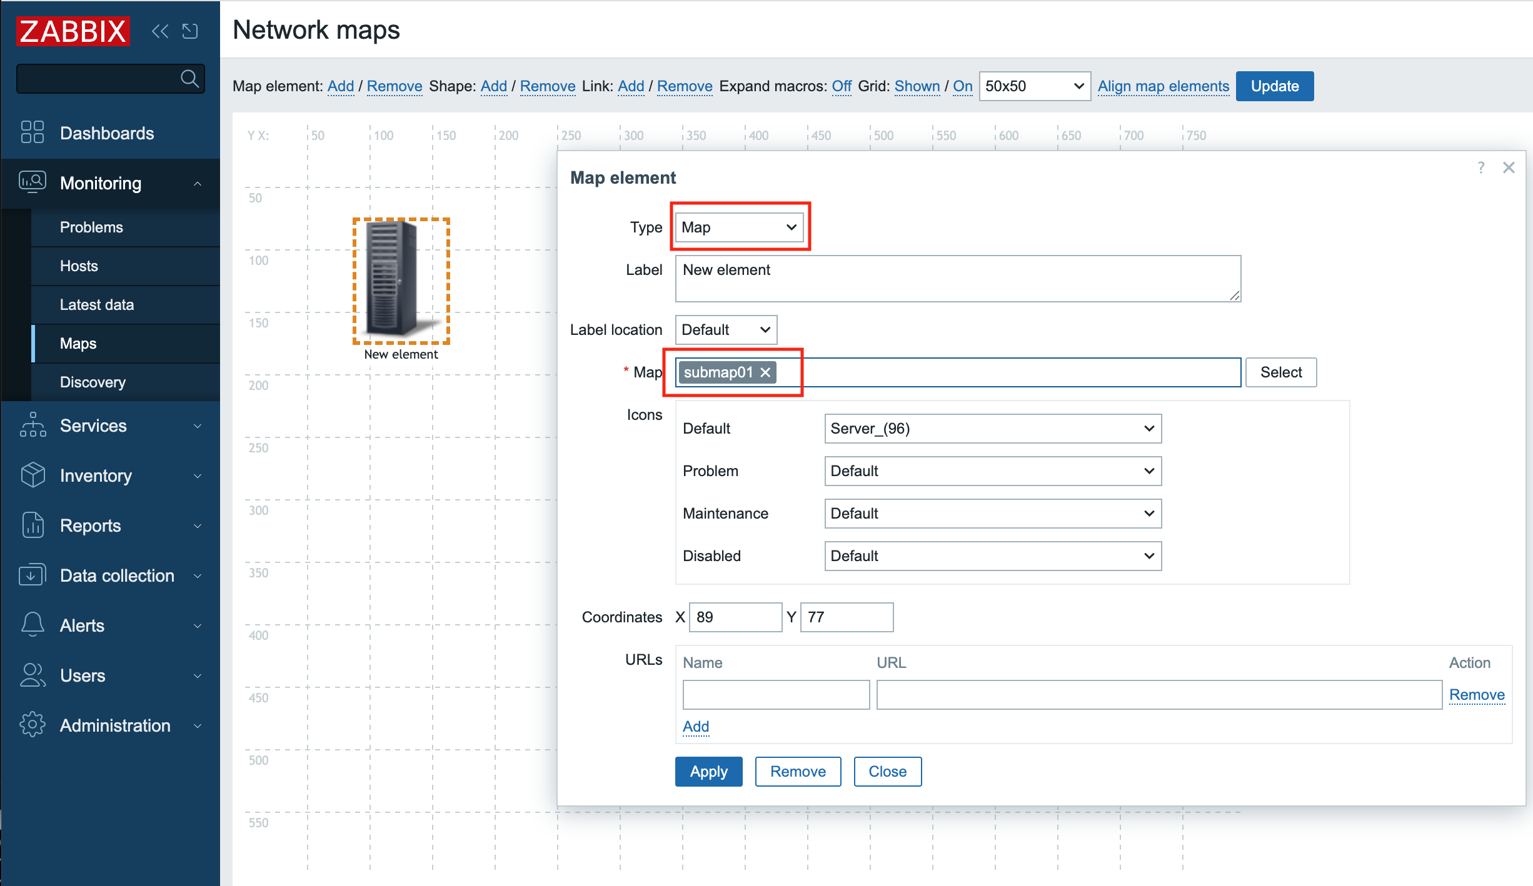Select the server icon on the map
This screenshot has height=886, width=1533.
click(401, 280)
